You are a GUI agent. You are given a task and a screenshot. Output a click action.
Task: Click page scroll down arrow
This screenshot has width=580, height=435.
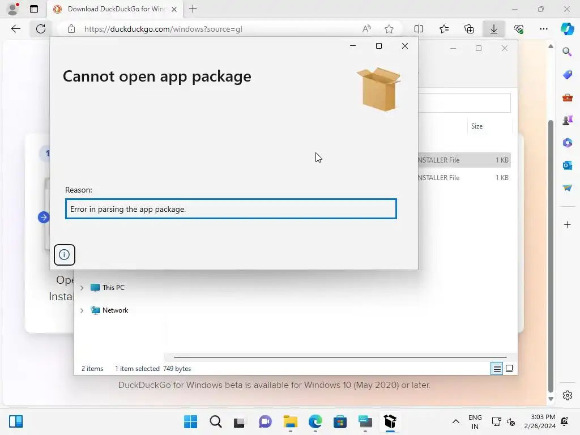pos(551,399)
